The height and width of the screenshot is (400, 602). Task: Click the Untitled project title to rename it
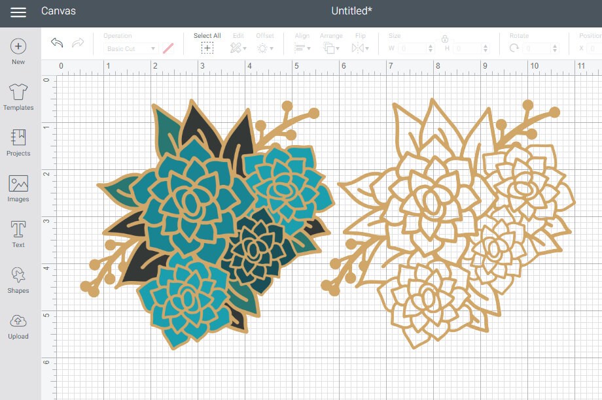click(x=351, y=10)
